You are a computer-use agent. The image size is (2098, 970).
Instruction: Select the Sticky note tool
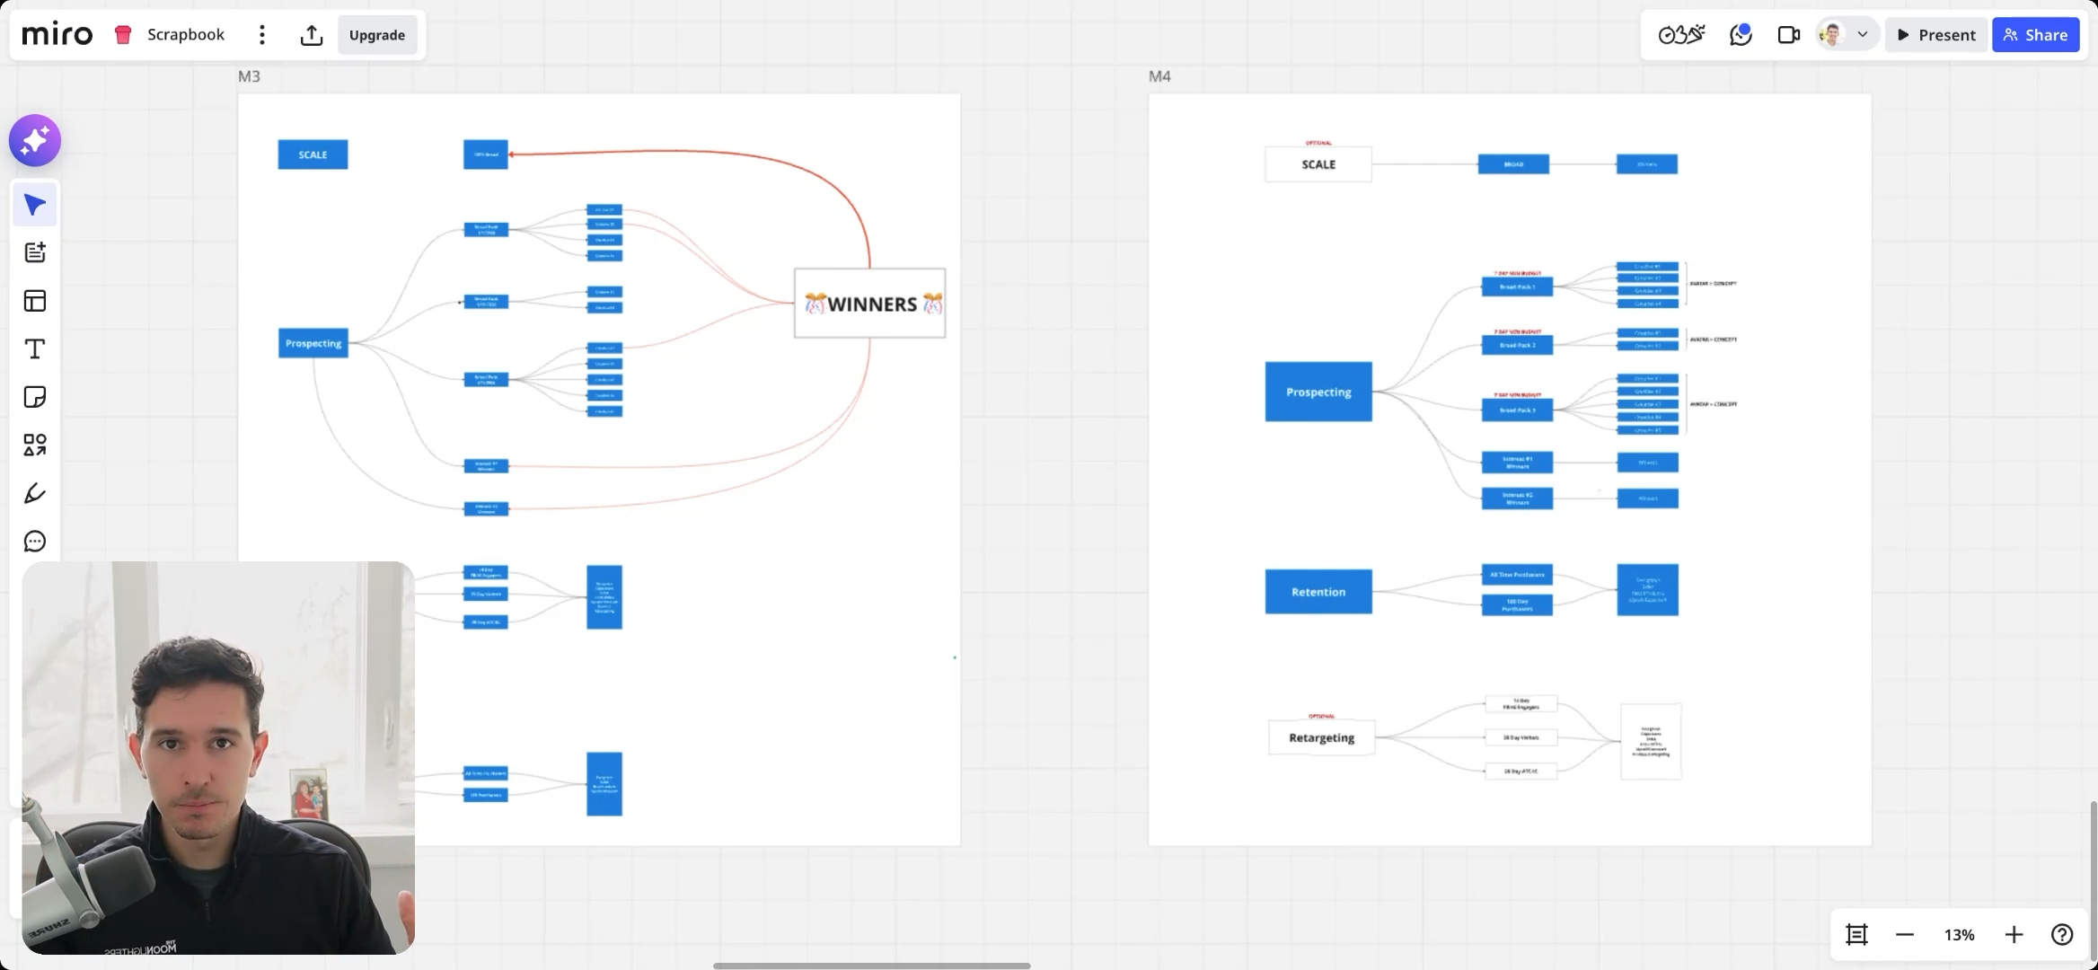point(35,397)
